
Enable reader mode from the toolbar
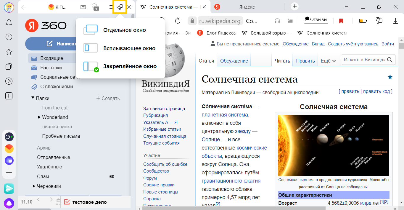pyautogui.click(x=290, y=21)
